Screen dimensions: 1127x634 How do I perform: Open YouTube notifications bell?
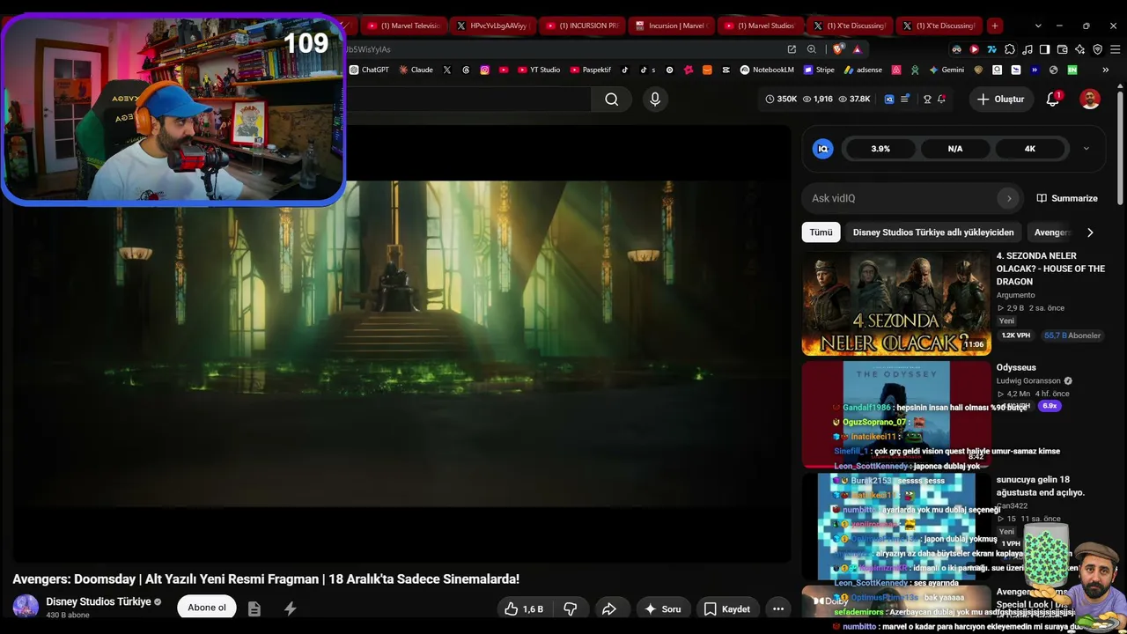tap(1052, 100)
